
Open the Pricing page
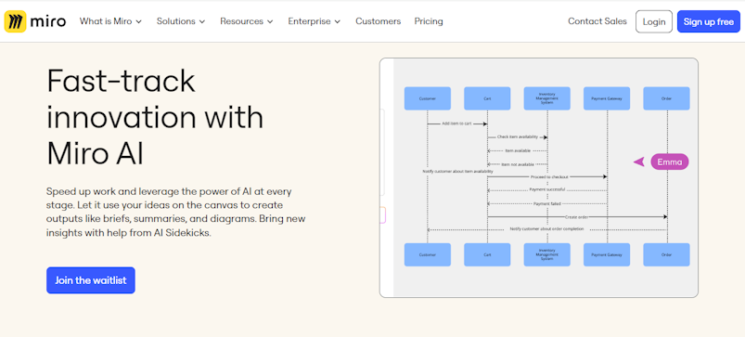pos(429,21)
